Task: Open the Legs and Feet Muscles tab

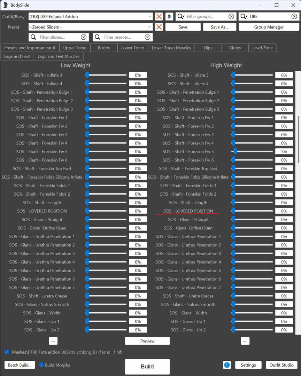Action: [x=59, y=56]
